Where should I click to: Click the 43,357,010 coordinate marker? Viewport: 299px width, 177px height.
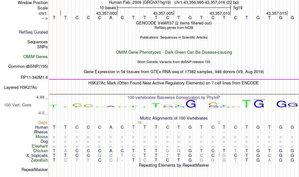[x=220, y=13]
